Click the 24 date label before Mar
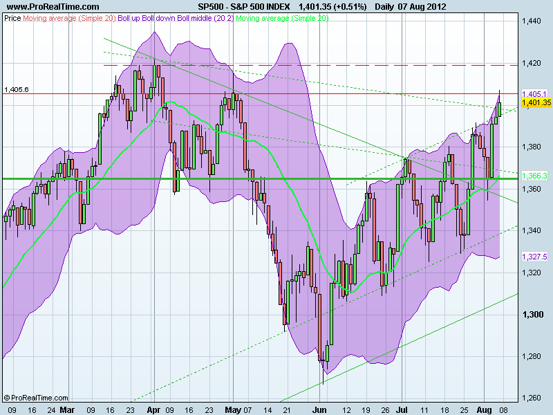 click(x=51, y=410)
